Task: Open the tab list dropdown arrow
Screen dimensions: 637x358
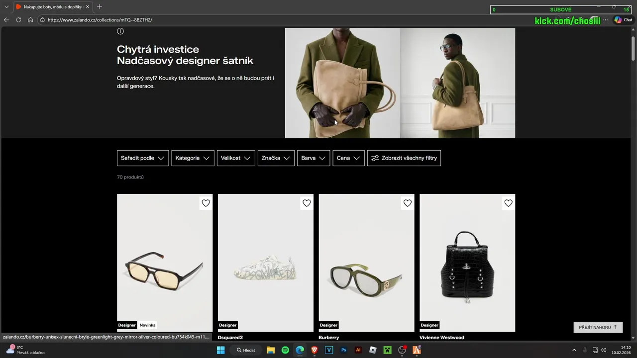Action: click(6, 7)
